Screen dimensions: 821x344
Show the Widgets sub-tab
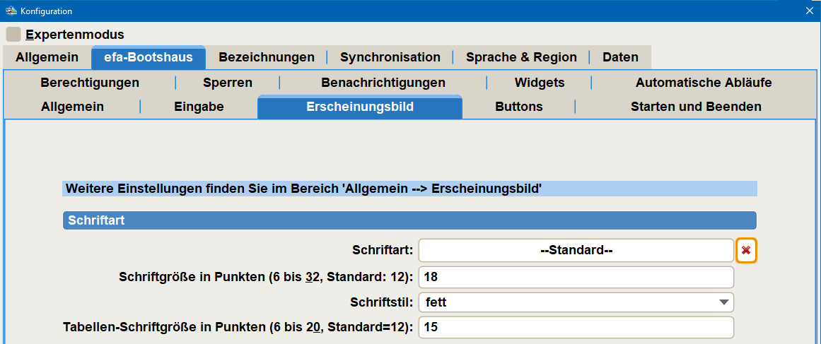[540, 83]
